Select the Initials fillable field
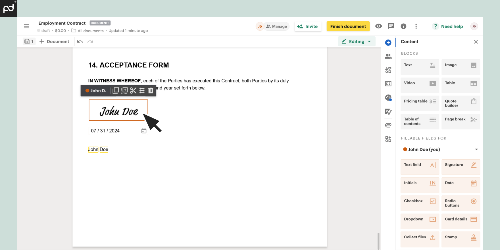This screenshot has height=250, width=500. [x=420, y=185]
